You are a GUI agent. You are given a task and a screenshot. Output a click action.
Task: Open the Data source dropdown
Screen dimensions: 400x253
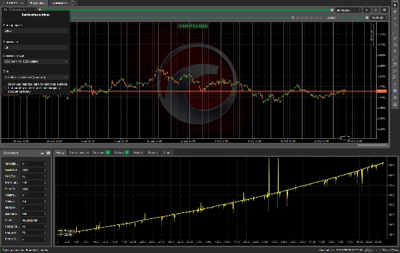point(36,77)
